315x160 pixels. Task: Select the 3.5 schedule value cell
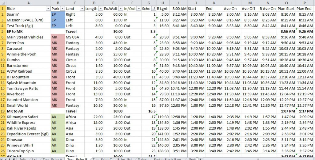(x=149, y=31)
